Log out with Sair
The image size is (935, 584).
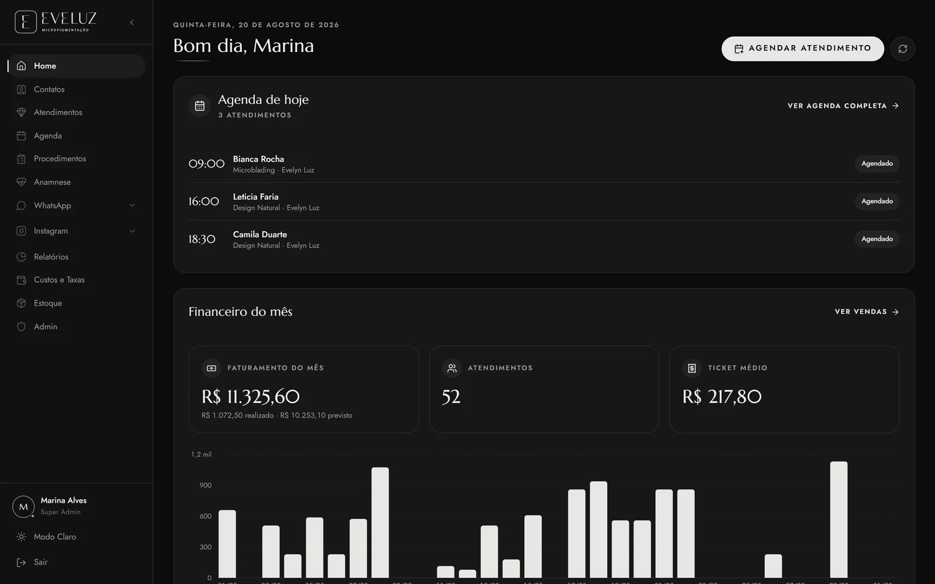point(77,562)
